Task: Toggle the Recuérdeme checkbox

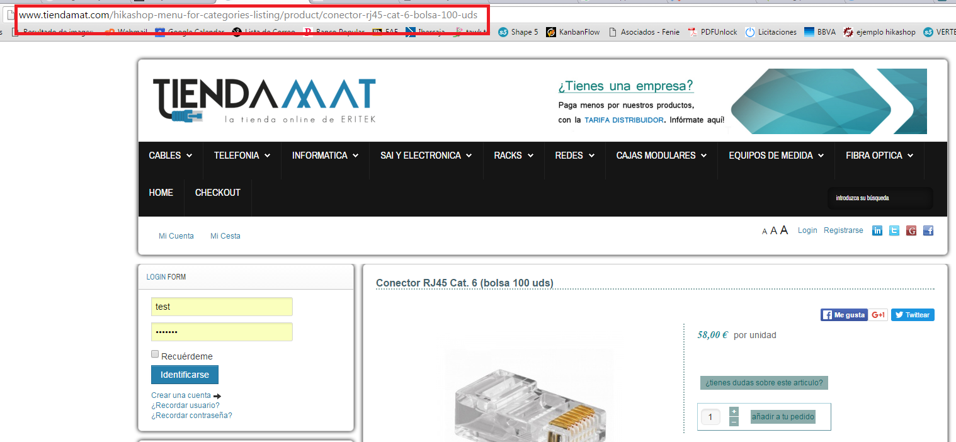Action: point(155,354)
